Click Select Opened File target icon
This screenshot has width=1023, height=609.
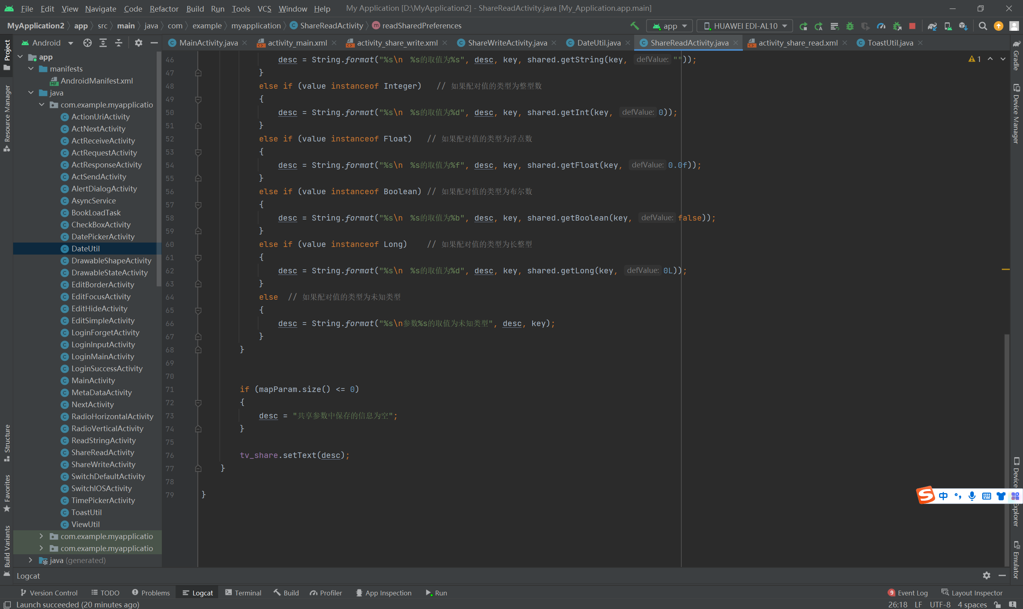pyautogui.click(x=88, y=43)
